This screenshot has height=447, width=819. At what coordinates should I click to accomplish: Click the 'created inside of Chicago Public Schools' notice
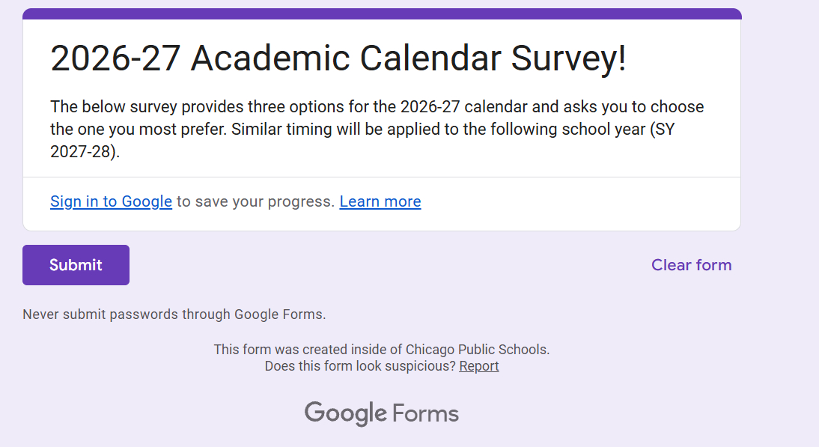click(x=382, y=349)
